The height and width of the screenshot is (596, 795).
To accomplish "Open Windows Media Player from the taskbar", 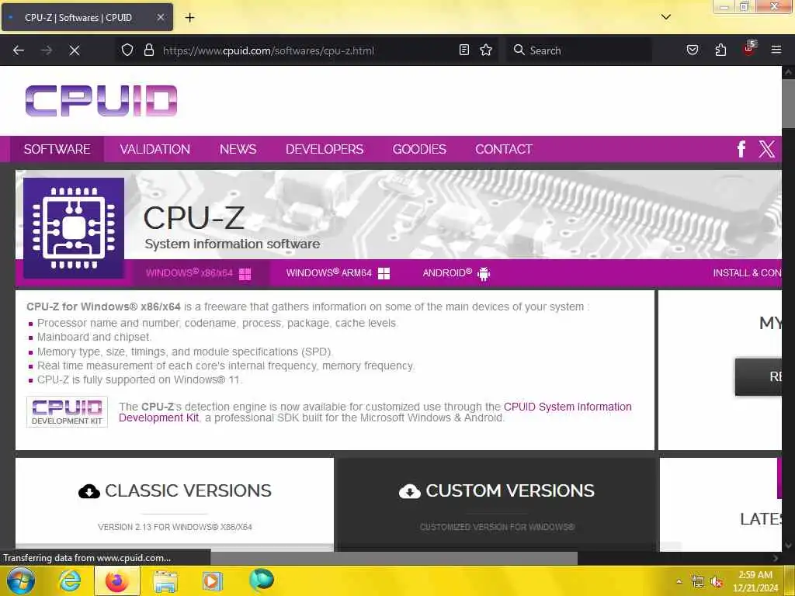I will click(213, 580).
